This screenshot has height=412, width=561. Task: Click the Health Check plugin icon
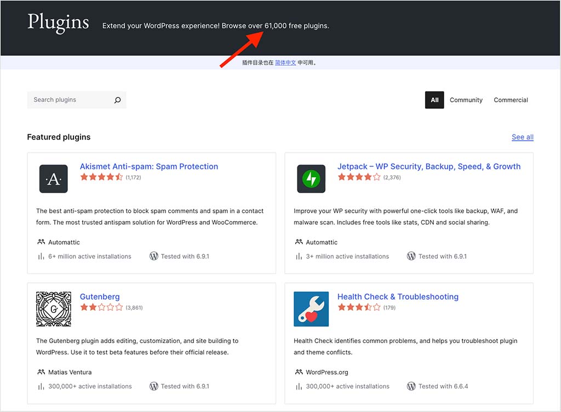[311, 309]
